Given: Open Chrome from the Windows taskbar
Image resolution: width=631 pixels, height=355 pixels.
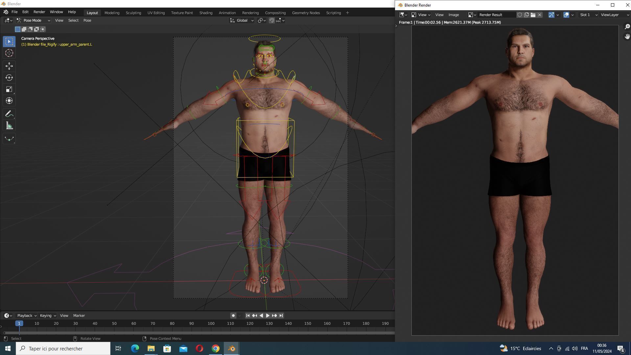Looking at the screenshot, I should pos(216,348).
